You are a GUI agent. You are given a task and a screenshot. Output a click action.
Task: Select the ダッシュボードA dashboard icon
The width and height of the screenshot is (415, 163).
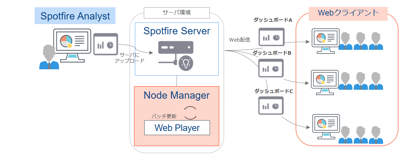click(x=271, y=37)
